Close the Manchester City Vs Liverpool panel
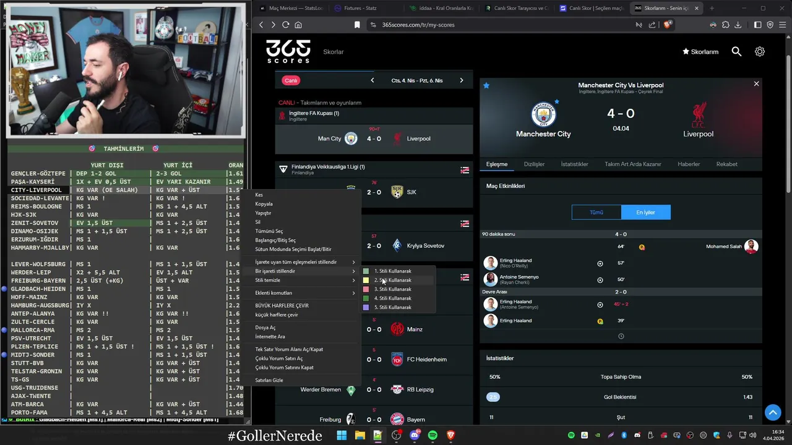792x445 pixels. click(x=756, y=83)
